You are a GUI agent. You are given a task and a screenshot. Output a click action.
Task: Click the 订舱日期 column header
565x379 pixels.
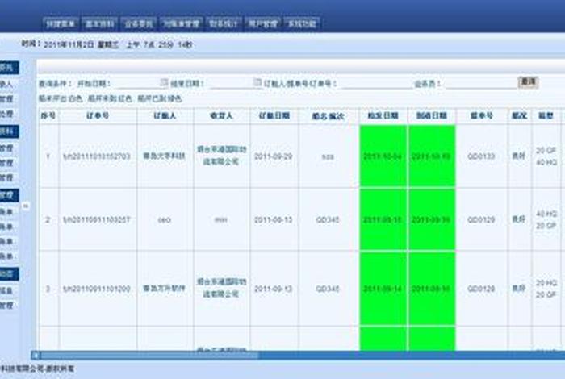point(274,115)
